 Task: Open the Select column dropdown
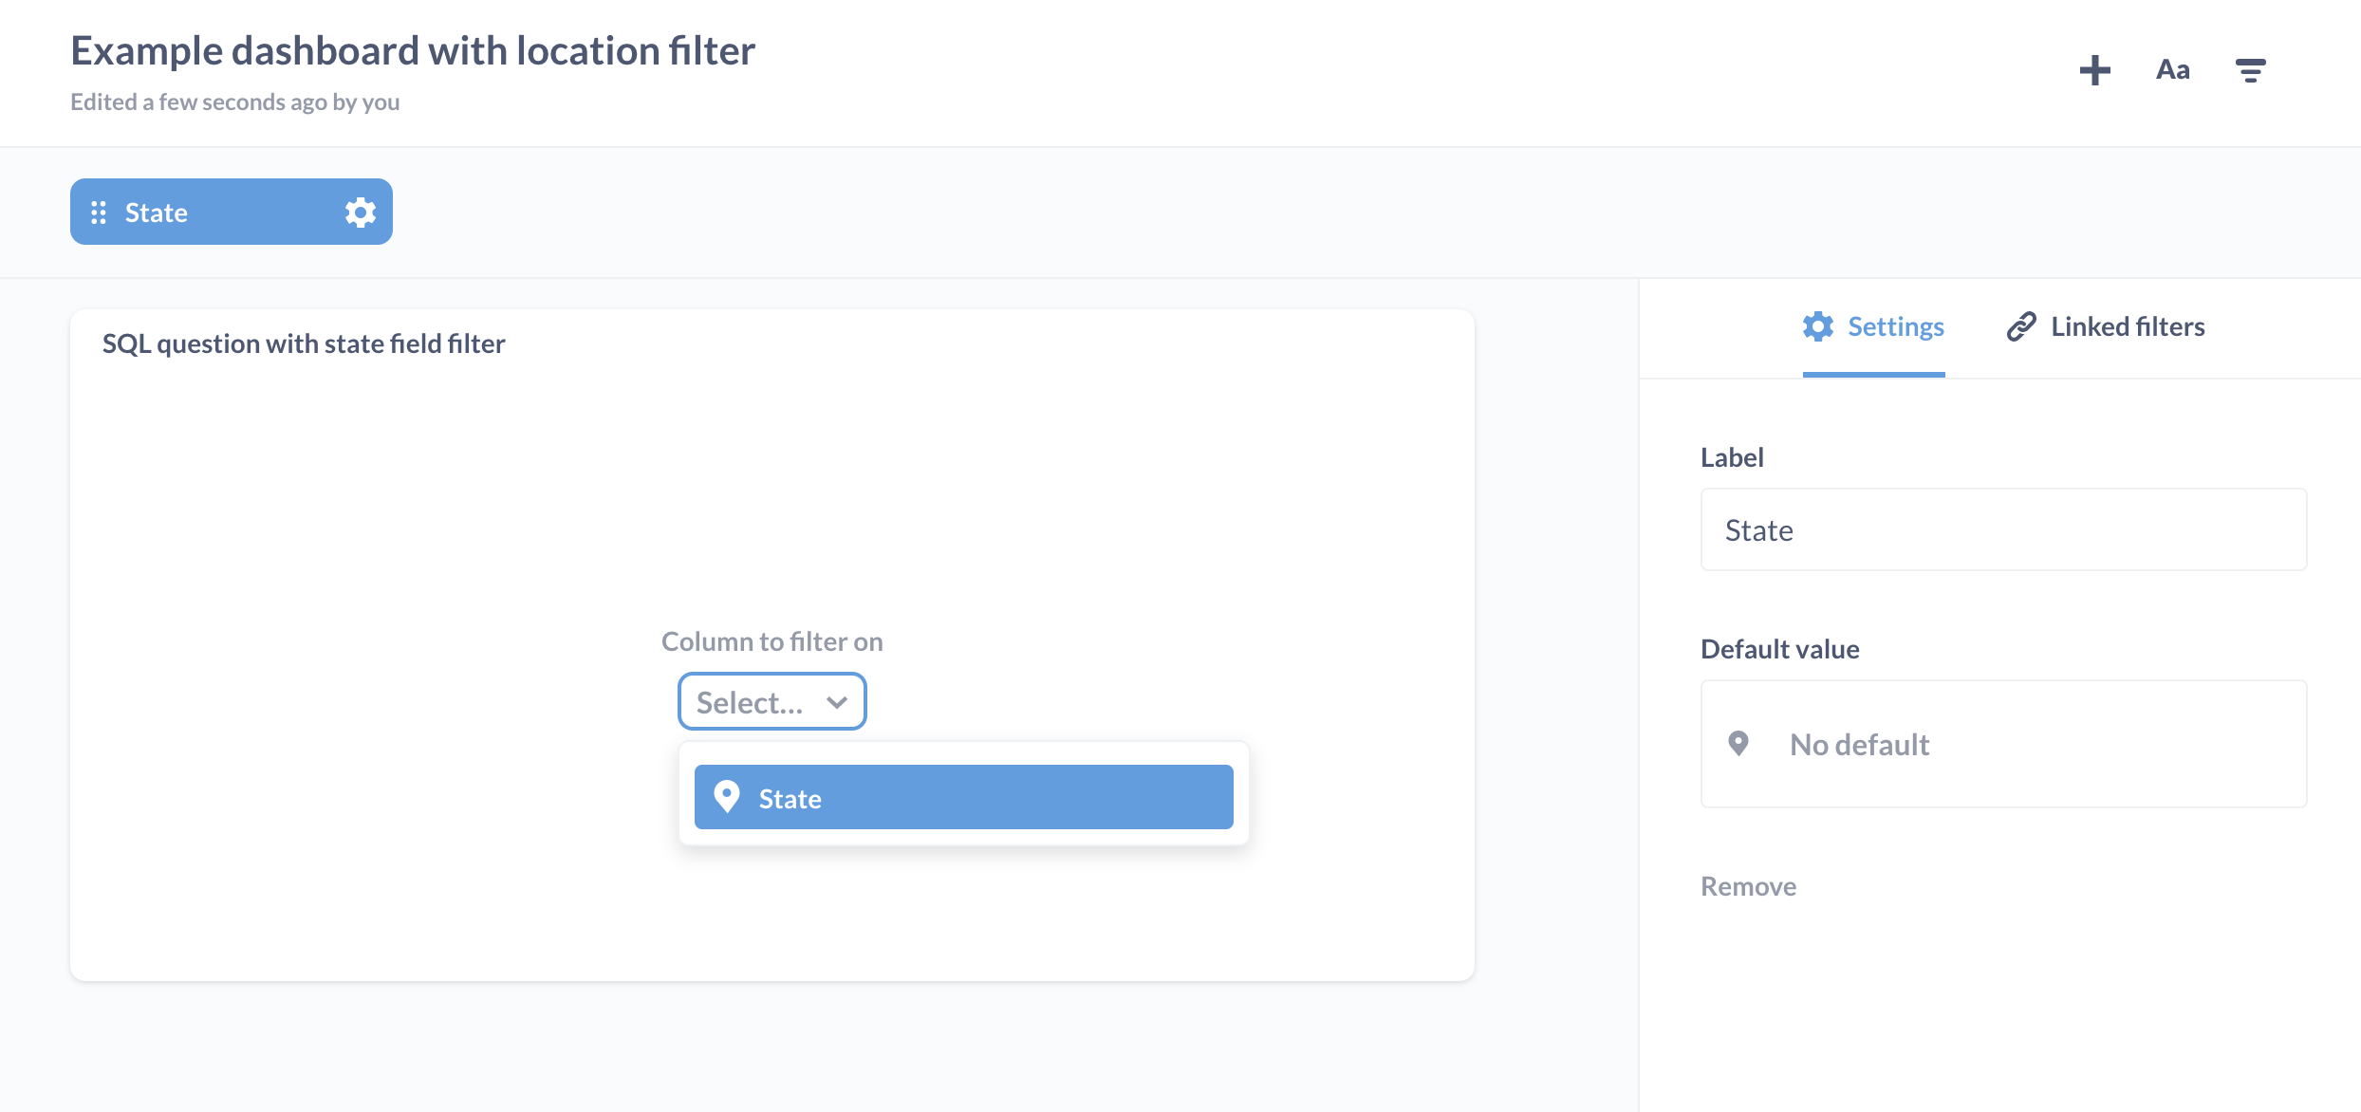coord(772,701)
